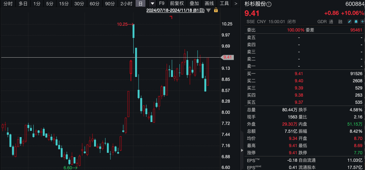Click the 总额 7.51亿 value
Viewport: 365px width, 170px height.
point(291,131)
